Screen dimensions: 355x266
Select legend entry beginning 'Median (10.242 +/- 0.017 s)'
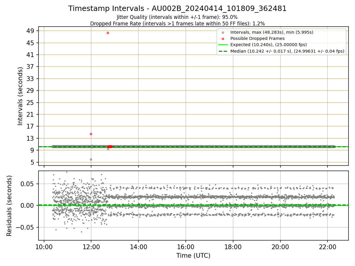(x=287, y=51)
